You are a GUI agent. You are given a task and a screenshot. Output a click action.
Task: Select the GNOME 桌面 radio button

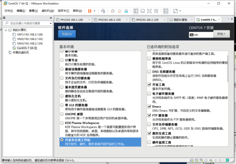pyautogui.click(x=62, y=114)
